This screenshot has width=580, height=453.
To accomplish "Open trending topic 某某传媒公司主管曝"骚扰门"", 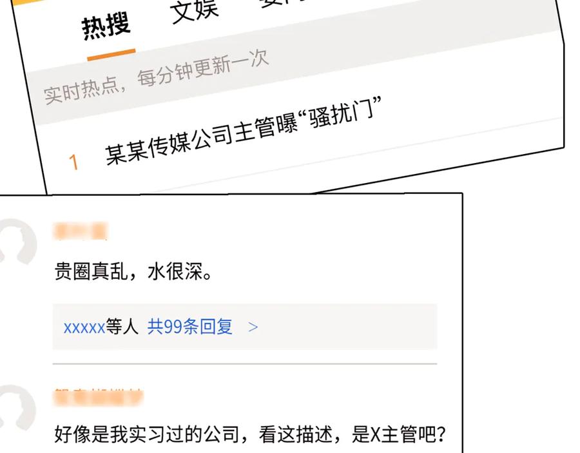I will (243, 130).
